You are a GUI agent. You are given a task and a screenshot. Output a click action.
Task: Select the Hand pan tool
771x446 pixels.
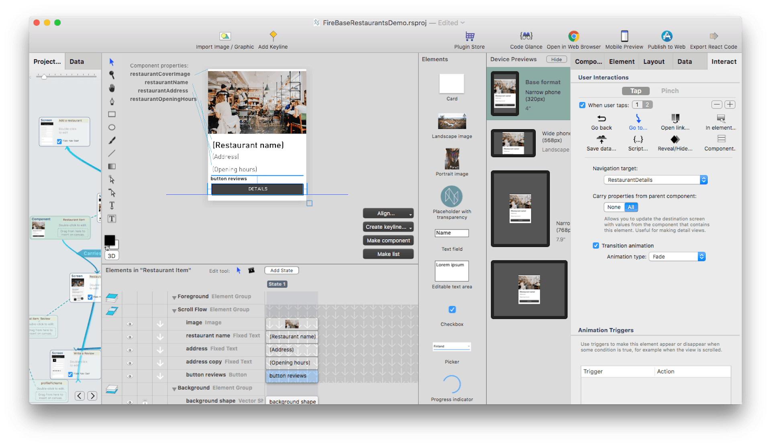(x=112, y=88)
